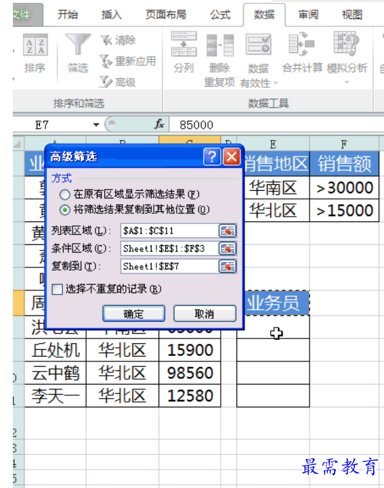Expand 数据有效性 dropdown arrow
The image size is (384, 488).
pyautogui.click(x=276, y=83)
